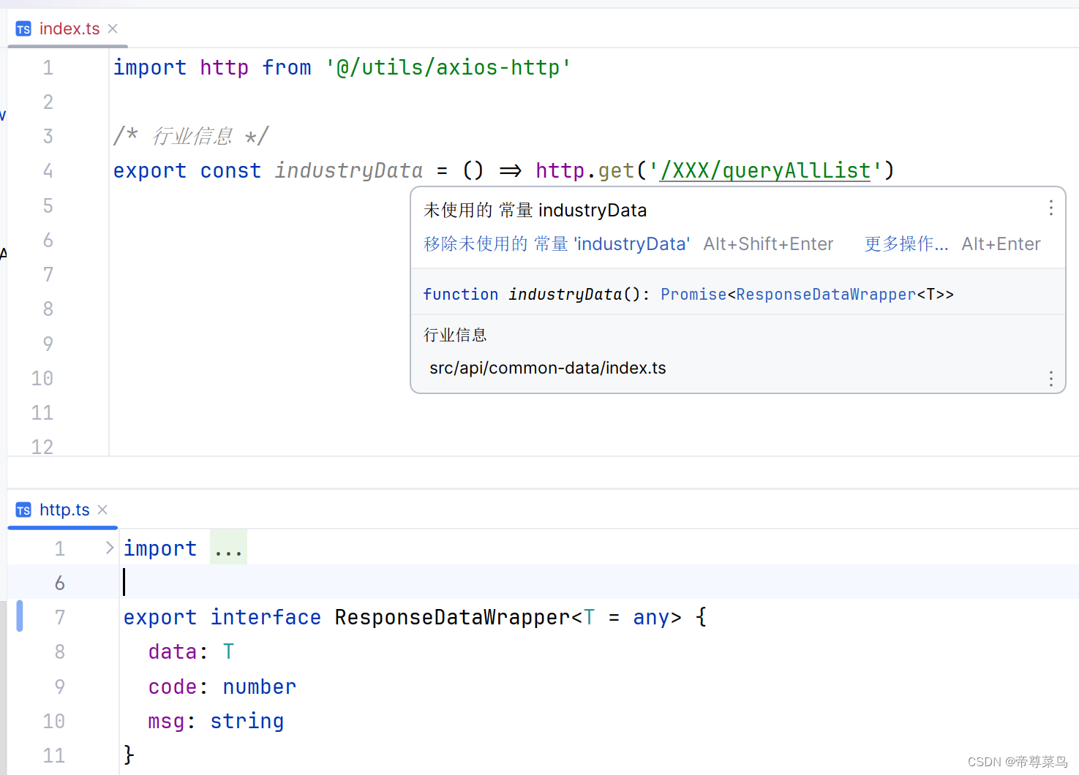Switch to the index.ts tab
The width and height of the screenshot is (1079, 775).
point(69,29)
